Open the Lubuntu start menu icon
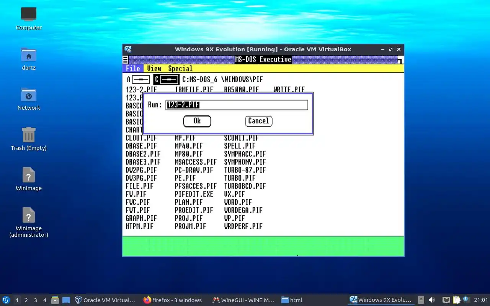Image resolution: width=490 pixels, height=306 pixels. 6,300
